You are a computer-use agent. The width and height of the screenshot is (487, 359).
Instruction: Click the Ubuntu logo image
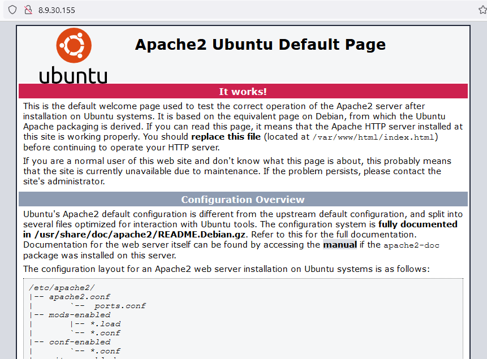[x=74, y=56]
